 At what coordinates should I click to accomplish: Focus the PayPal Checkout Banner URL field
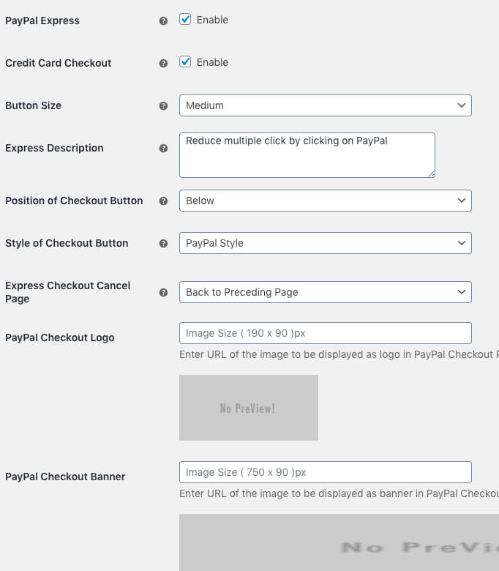pos(325,472)
